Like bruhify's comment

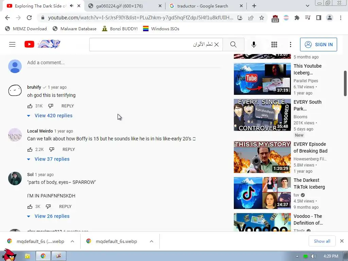click(x=30, y=106)
